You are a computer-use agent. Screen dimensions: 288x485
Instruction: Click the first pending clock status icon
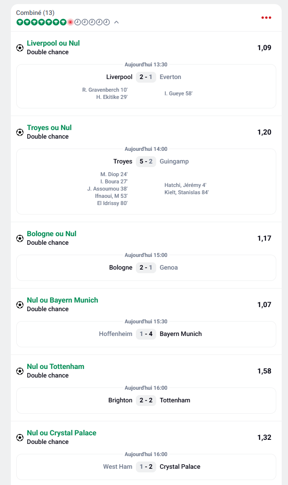pyautogui.click(x=78, y=22)
